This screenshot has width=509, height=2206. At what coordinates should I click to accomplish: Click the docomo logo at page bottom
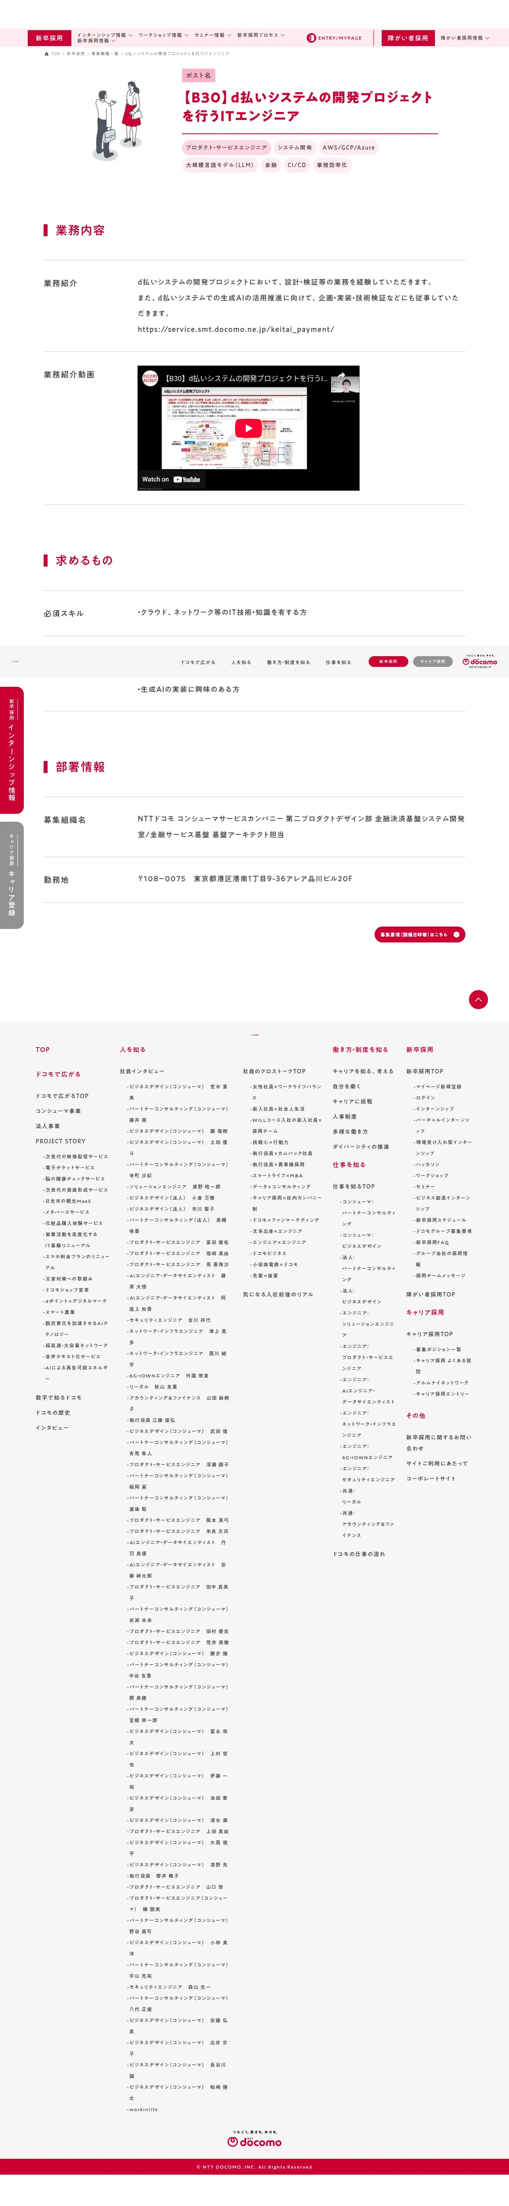pyautogui.click(x=254, y=2139)
